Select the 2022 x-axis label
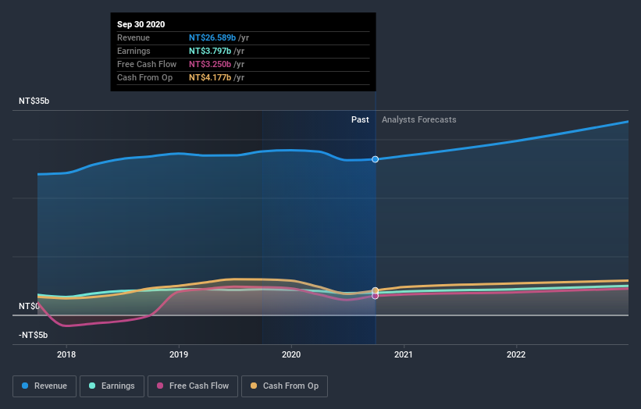 coord(516,354)
